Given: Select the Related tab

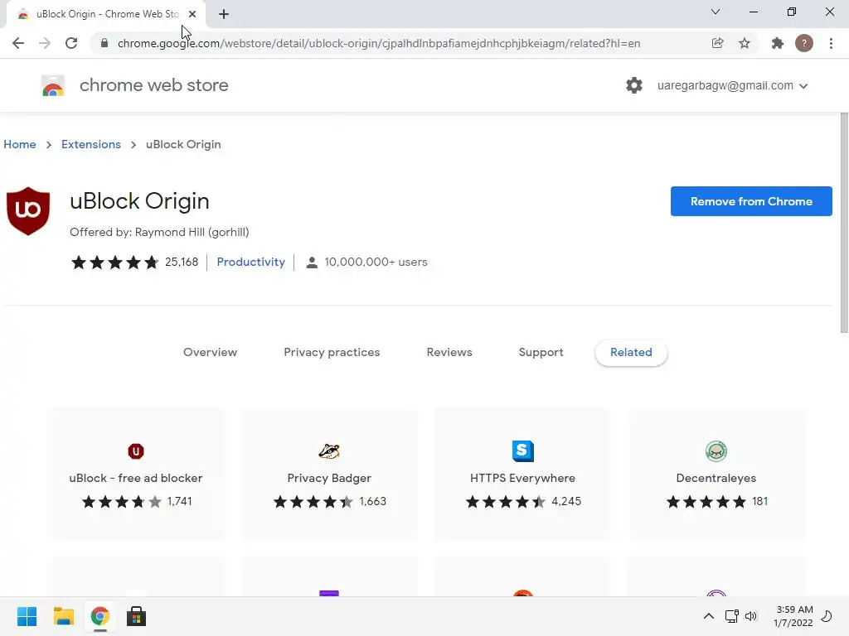Looking at the screenshot, I should point(631,352).
